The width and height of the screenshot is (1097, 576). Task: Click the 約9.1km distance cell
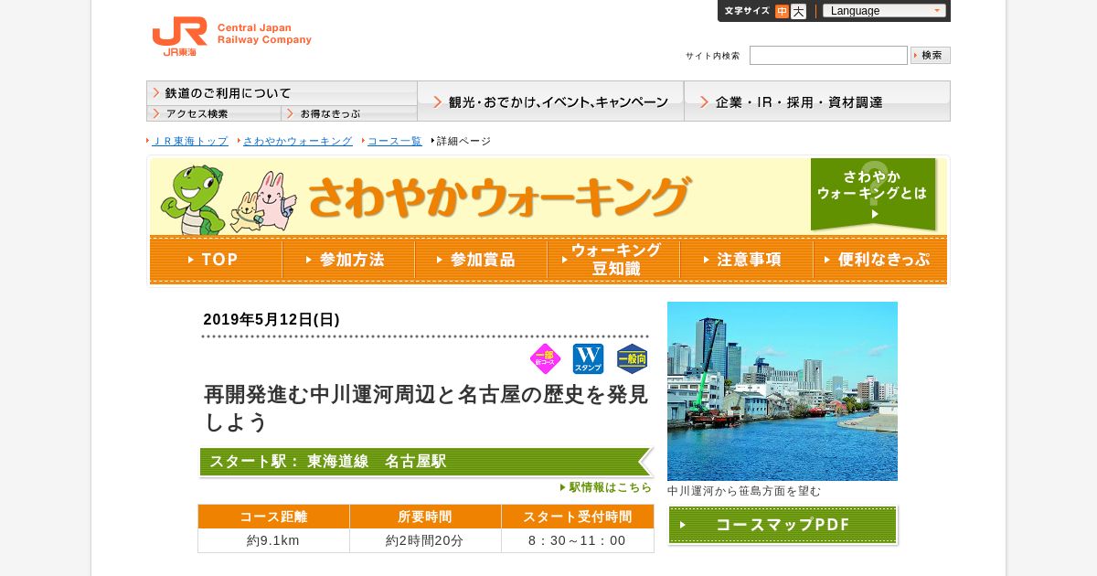pyautogui.click(x=273, y=540)
